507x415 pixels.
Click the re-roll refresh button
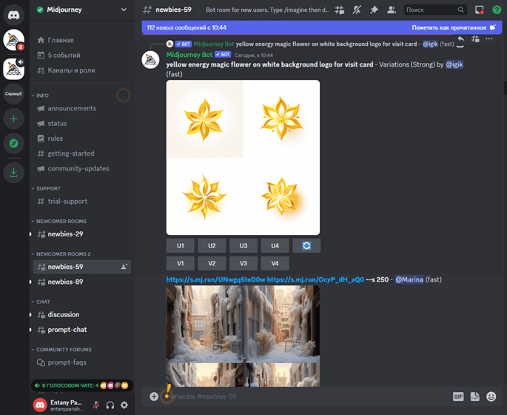pyautogui.click(x=306, y=246)
